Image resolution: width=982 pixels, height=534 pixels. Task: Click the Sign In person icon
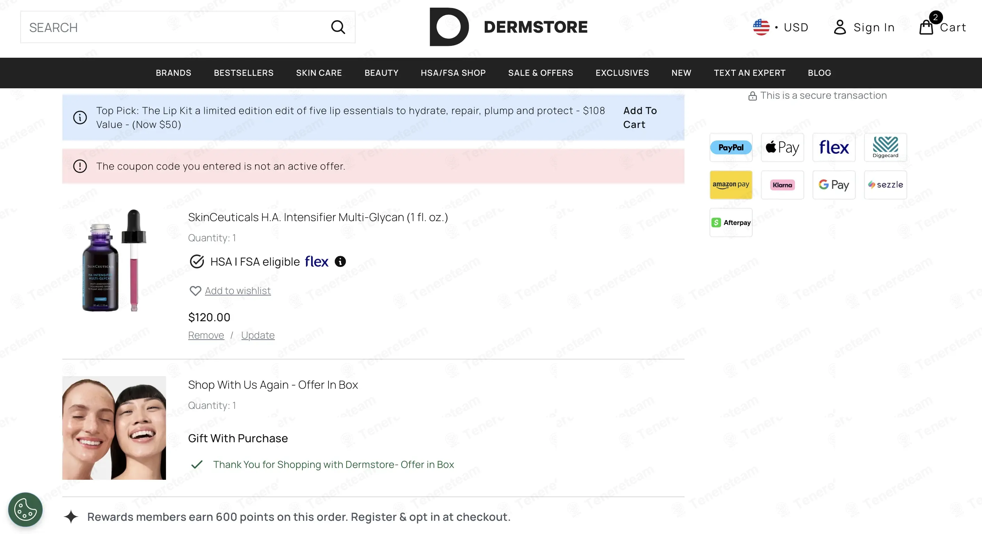tap(839, 27)
